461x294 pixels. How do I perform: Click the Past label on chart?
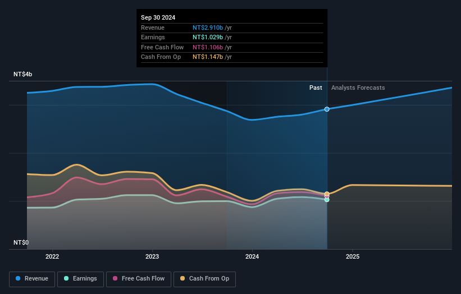[316, 88]
